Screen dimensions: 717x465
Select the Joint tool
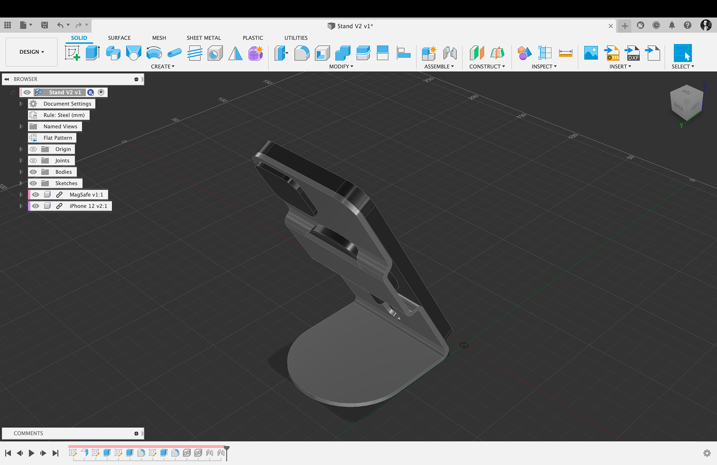[x=450, y=53]
